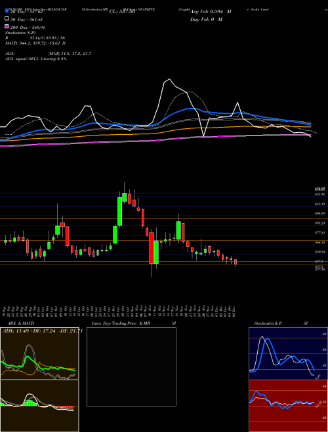The height and width of the screenshot is (432, 328).
Task: Click the ADX indicator chart panel
Action: (x=39, y=353)
